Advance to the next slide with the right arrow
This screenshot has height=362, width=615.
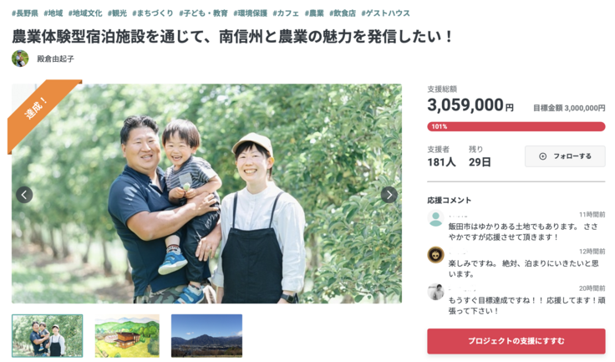(x=389, y=195)
